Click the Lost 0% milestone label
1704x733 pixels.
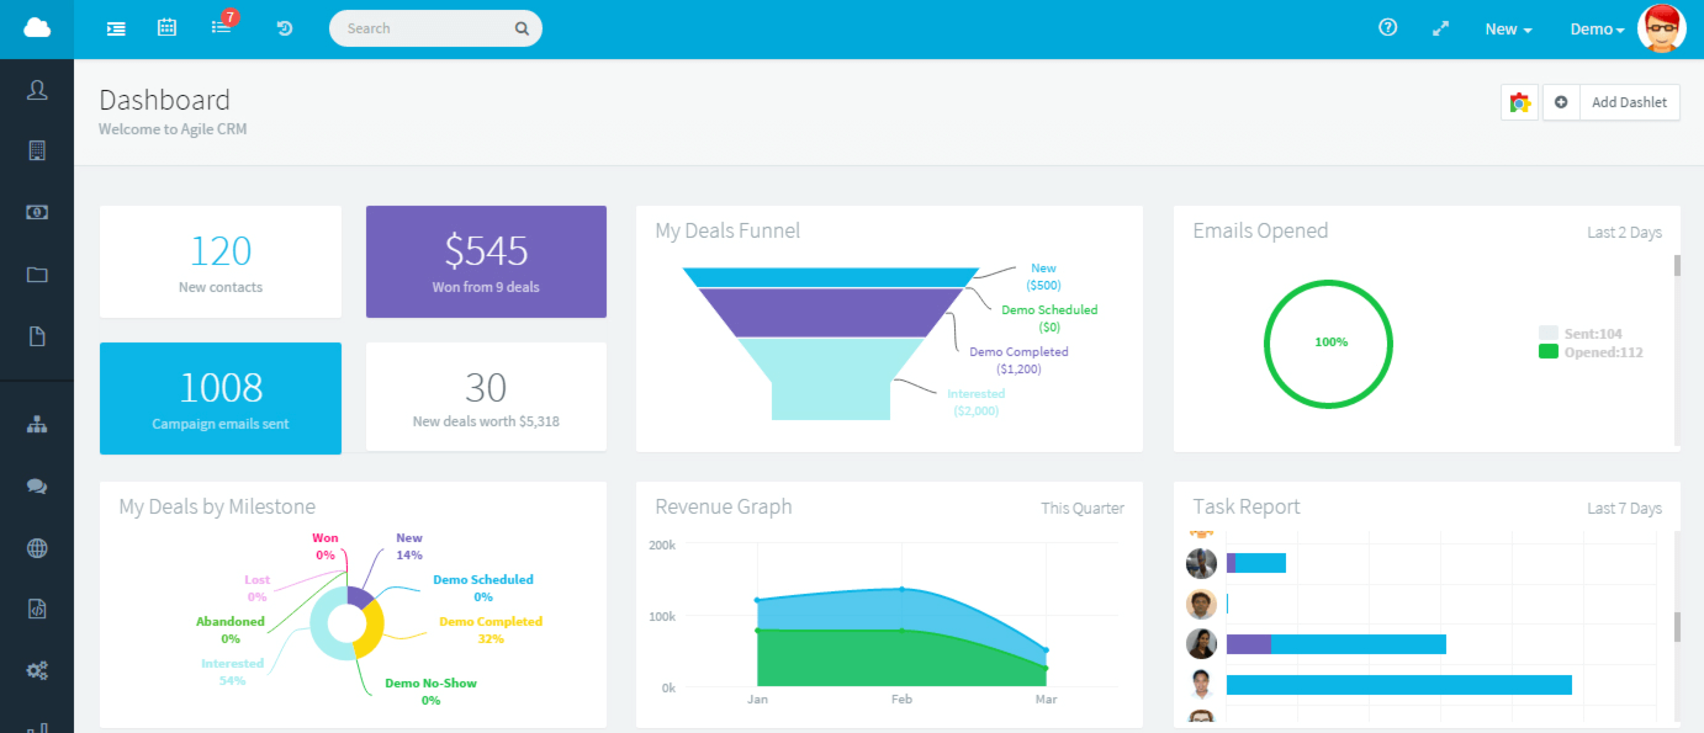[x=256, y=588]
